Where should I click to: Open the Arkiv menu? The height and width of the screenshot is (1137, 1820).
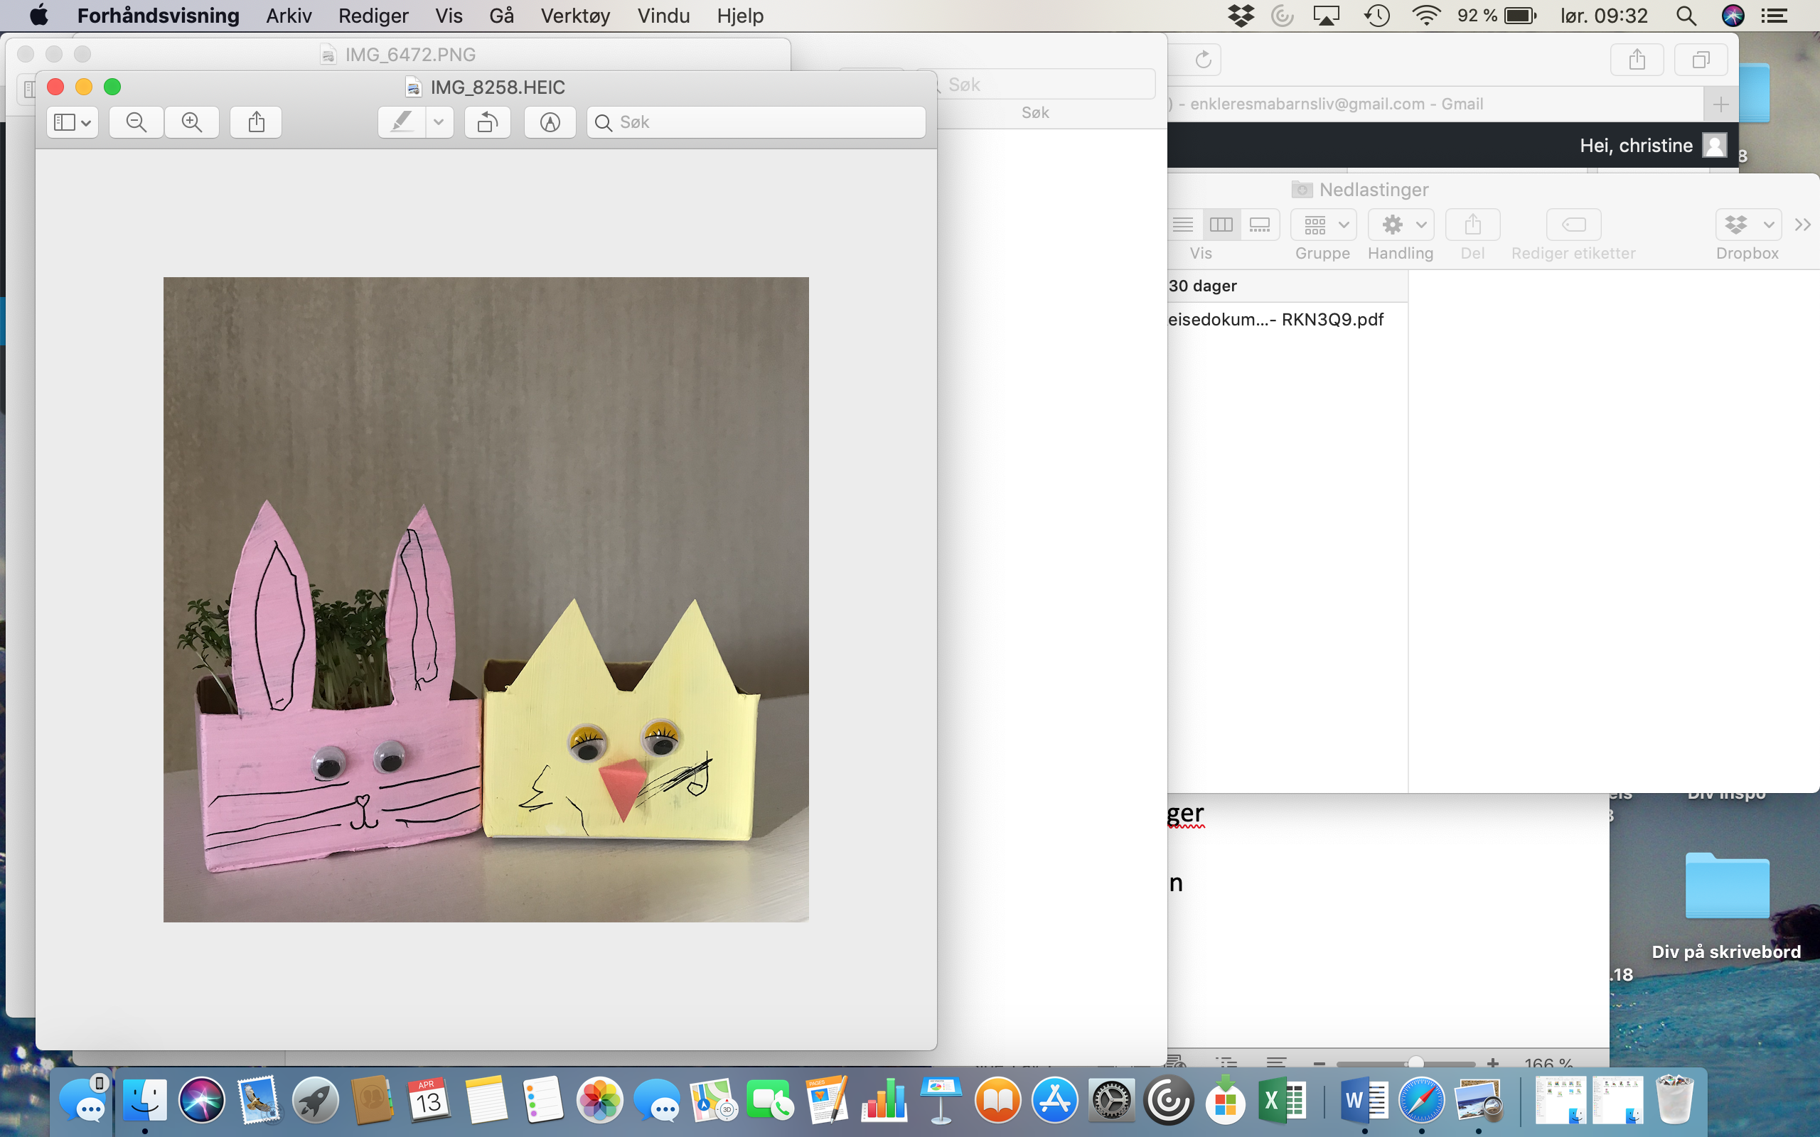(288, 16)
